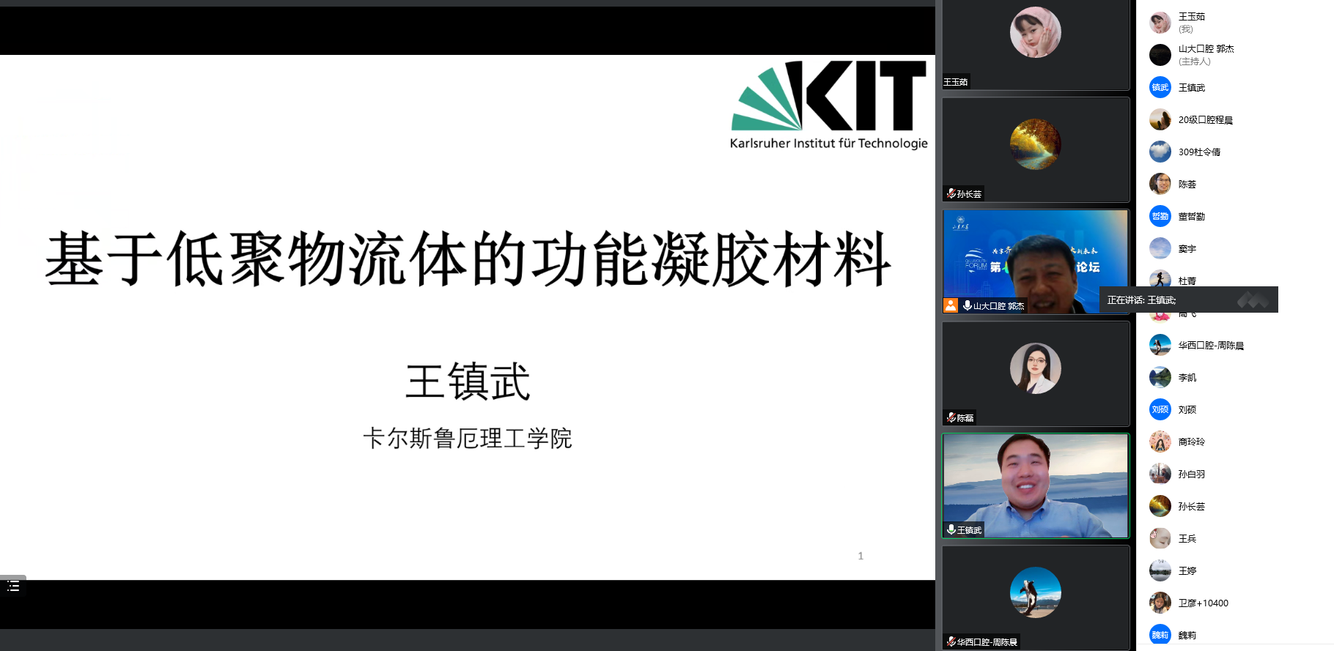Click the muted mic icon on 陈磊's tile
Screen dimensions: 1334x651
(951, 417)
